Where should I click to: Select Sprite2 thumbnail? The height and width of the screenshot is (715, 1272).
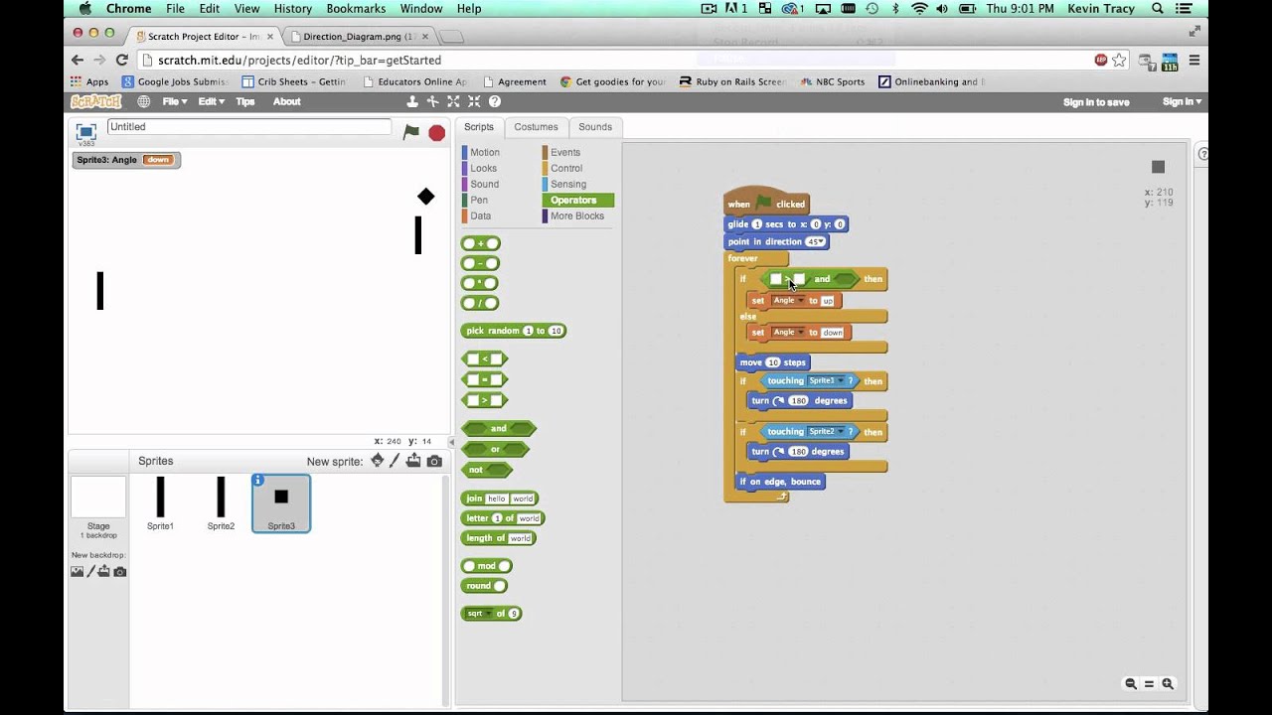(221, 503)
